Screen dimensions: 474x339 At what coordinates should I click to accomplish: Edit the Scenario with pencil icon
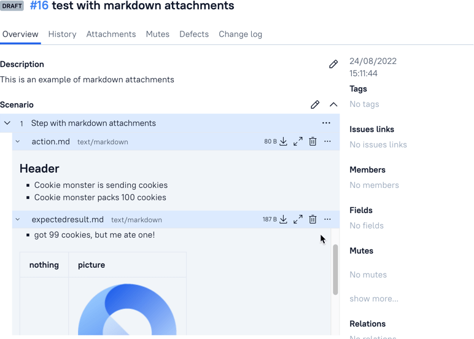point(315,104)
